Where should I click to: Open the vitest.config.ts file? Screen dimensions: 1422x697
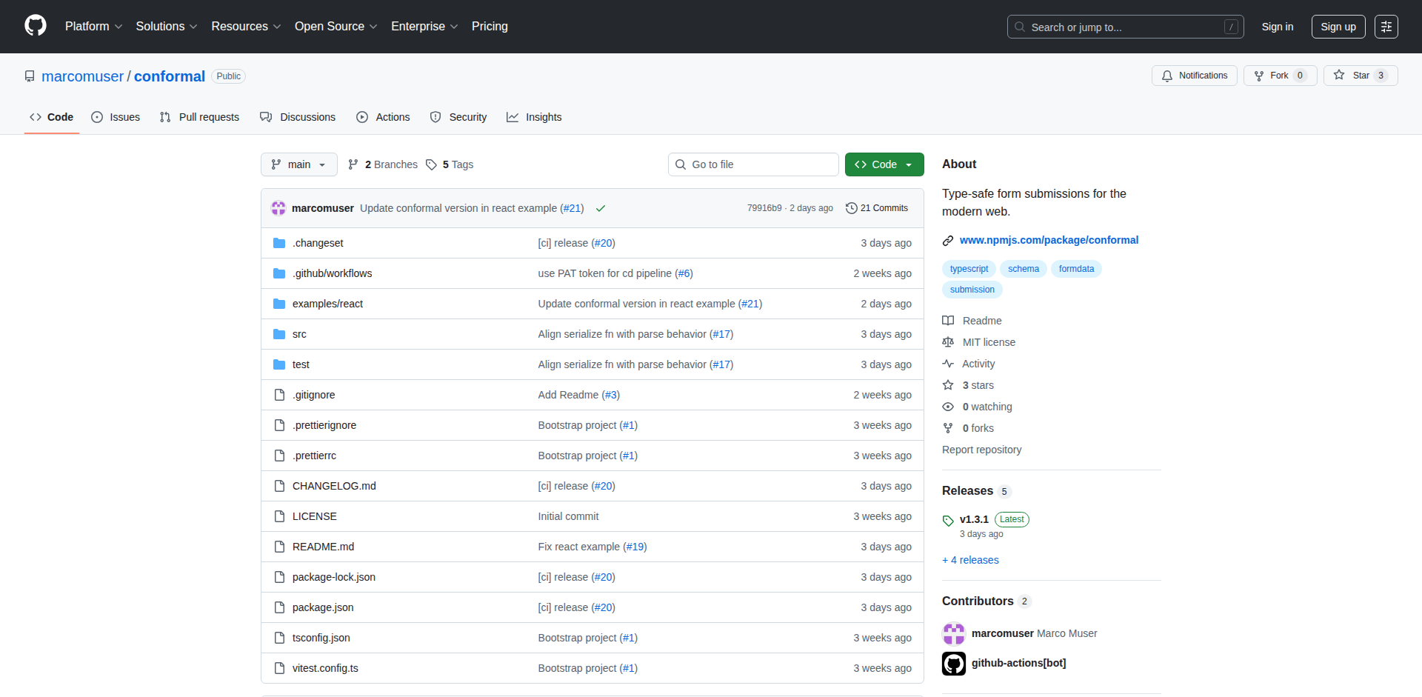click(x=325, y=668)
